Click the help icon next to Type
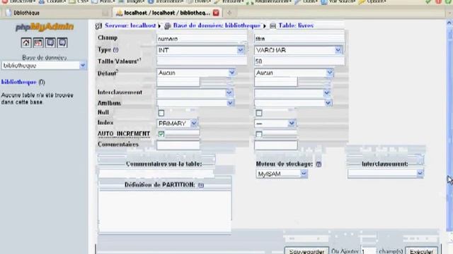The image size is (453, 254). tap(116, 50)
